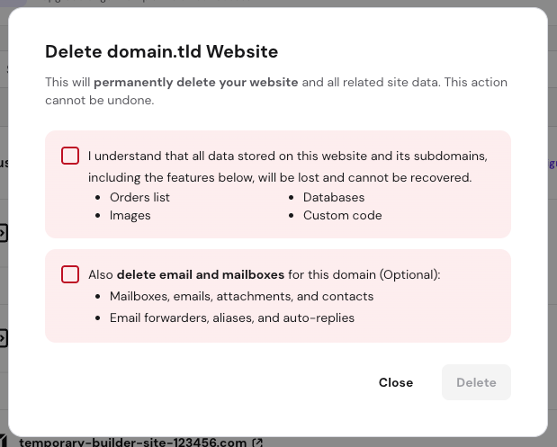557x447 pixels.
Task: Open the temporary-builder-site-123456.com link
Action: point(133,442)
